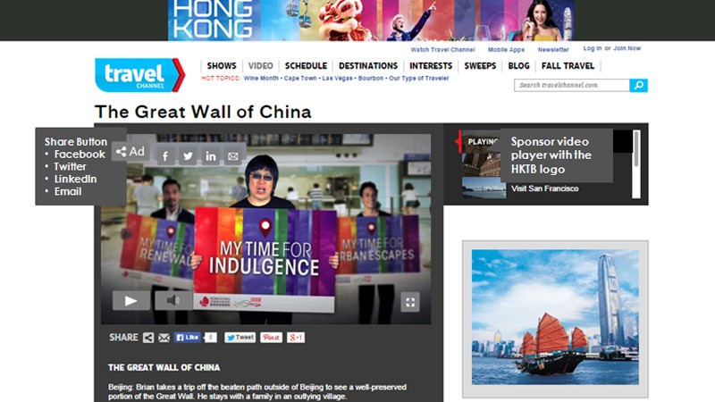Image resolution: width=715 pixels, height=402 pixels.
Task: Click the Cape Town hot topic link
Action: coord(300,79)
